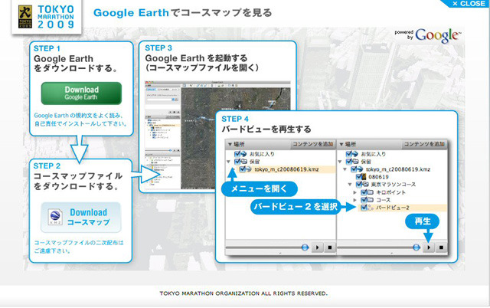Click the コース folder icon
This screenshot has height=308, width=490.
tap(370, 200)
